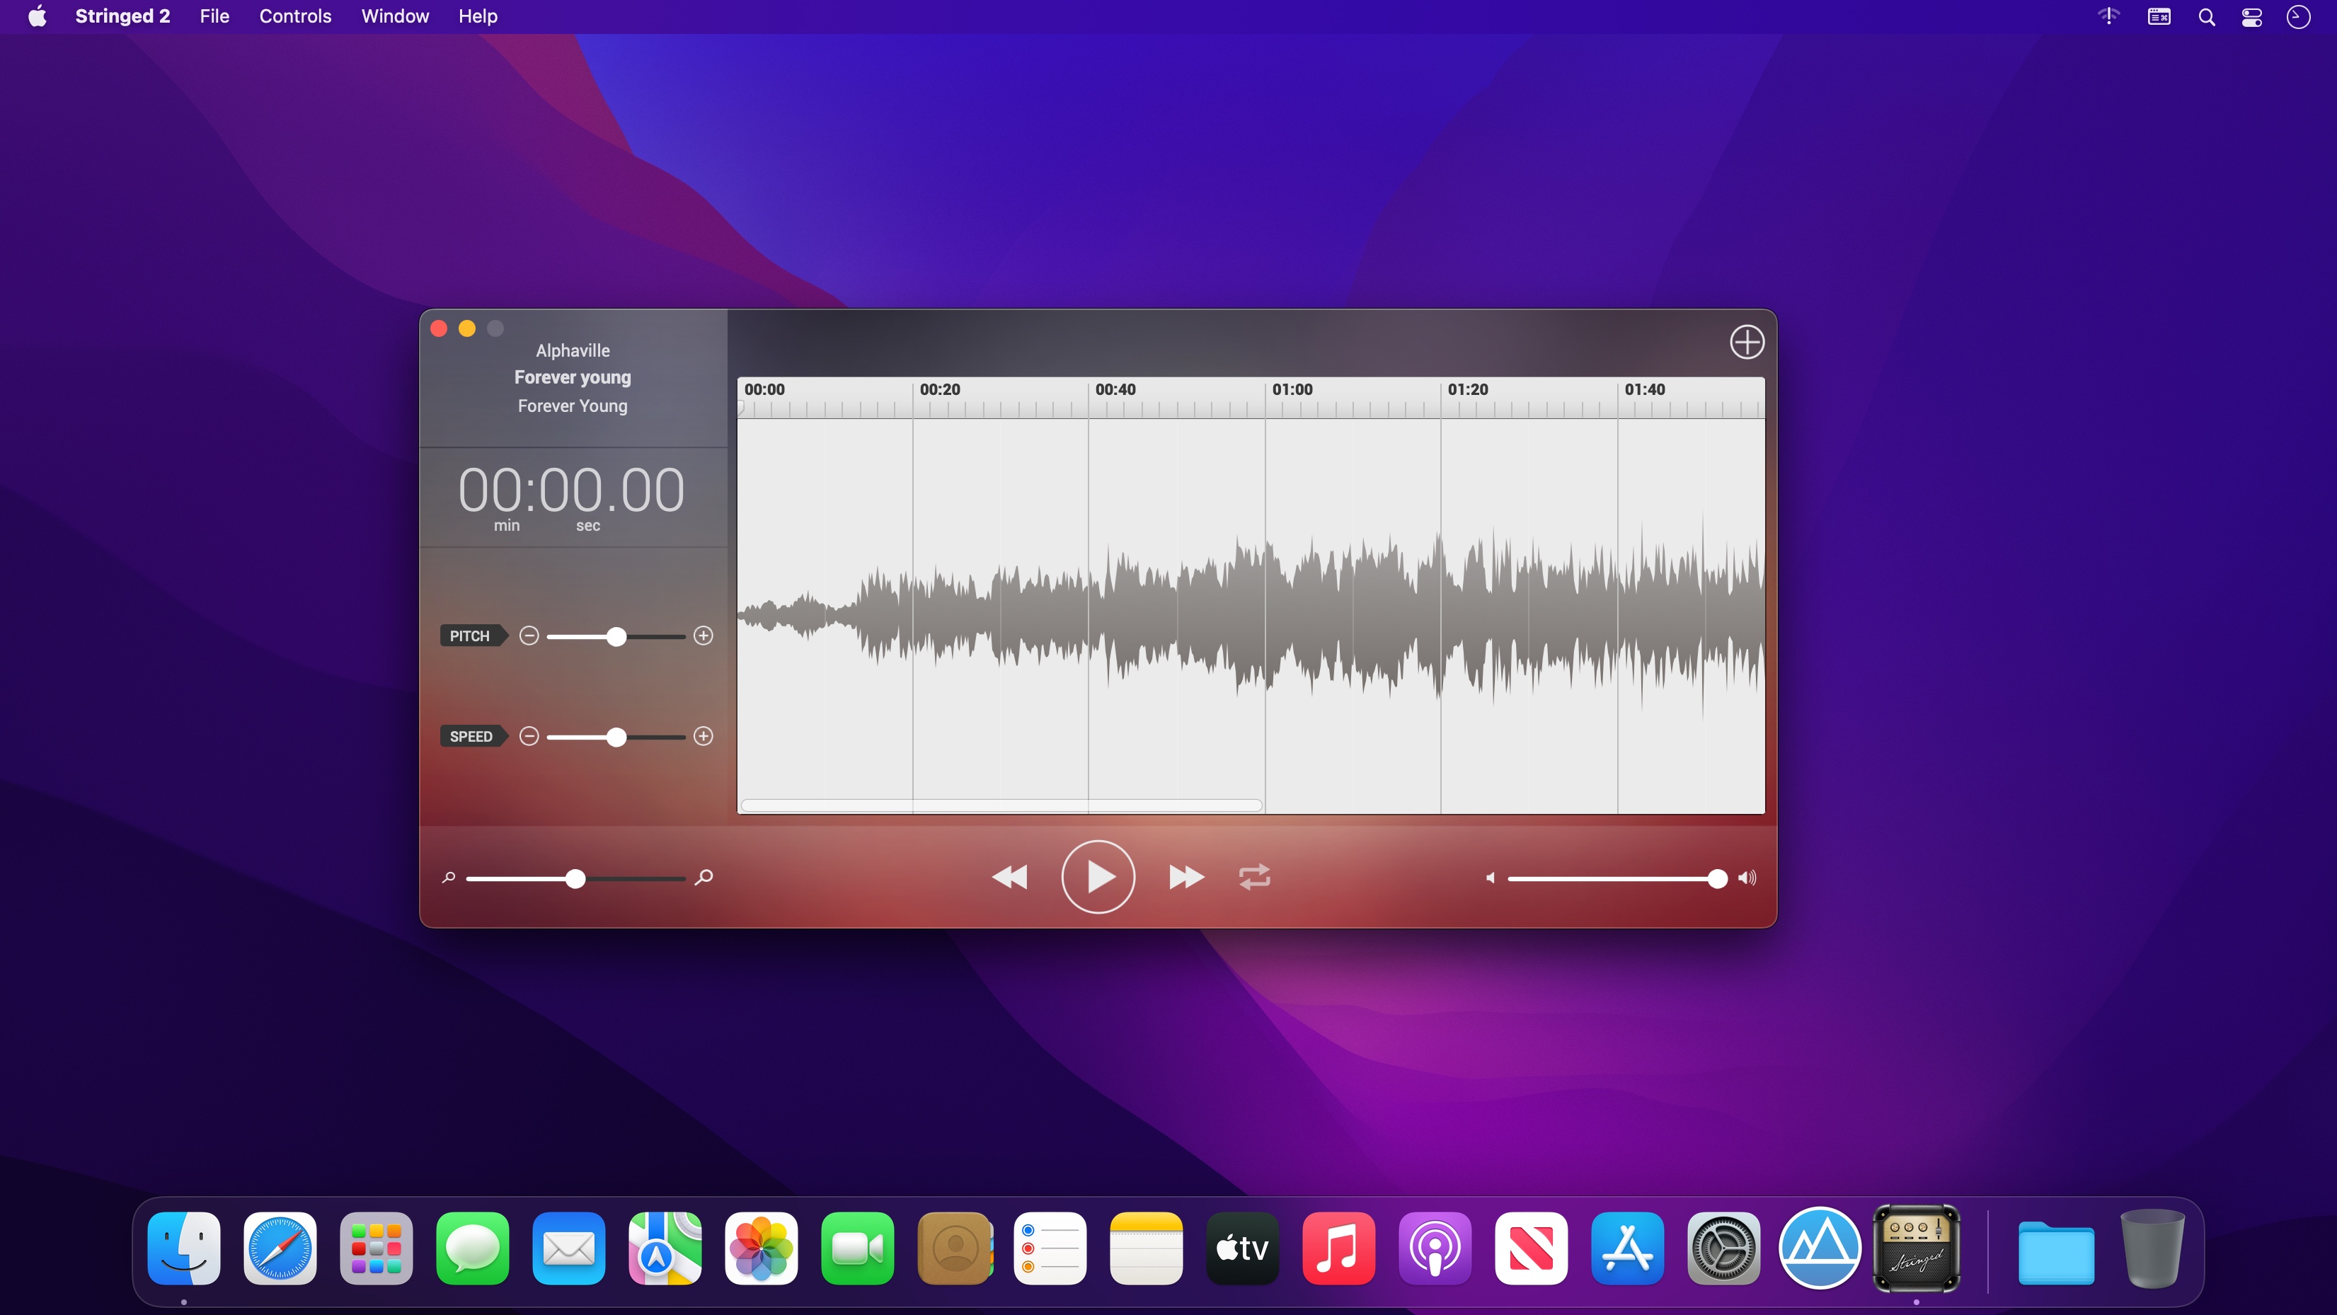Viewport: 2337px width, 1315px height.
Task: Click the waveform zoom slider handle
Action: click(x=575, y=878)
